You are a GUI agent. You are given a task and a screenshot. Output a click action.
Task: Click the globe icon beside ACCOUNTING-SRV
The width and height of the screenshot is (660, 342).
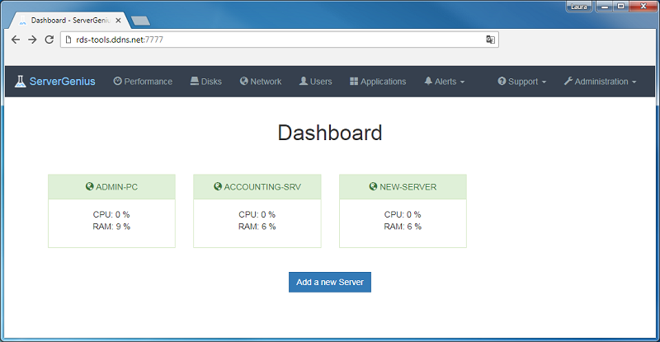coord(218,187)
